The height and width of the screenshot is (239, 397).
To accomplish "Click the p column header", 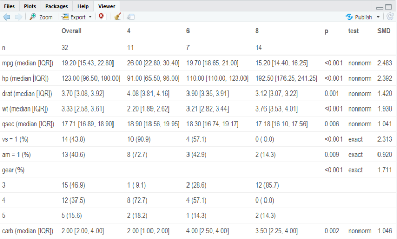I will 326,31.
